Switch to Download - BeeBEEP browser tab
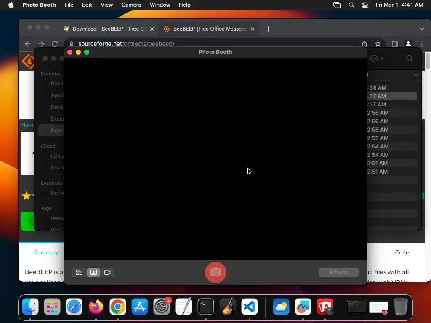The image size is (431, 323). (109, 29)
